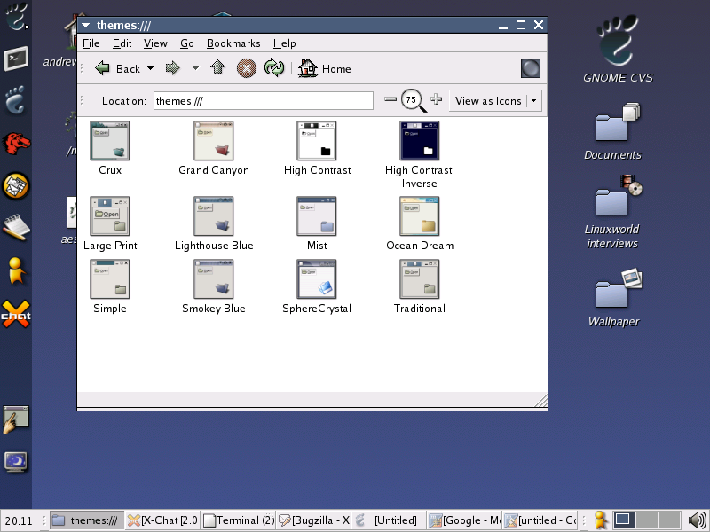The height and width of the screenshot is (532, 710).
Task: Switch to X-Chat window from taskbar
Action: [162, 520]
